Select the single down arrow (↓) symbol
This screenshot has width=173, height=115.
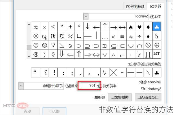coord(88,26)
